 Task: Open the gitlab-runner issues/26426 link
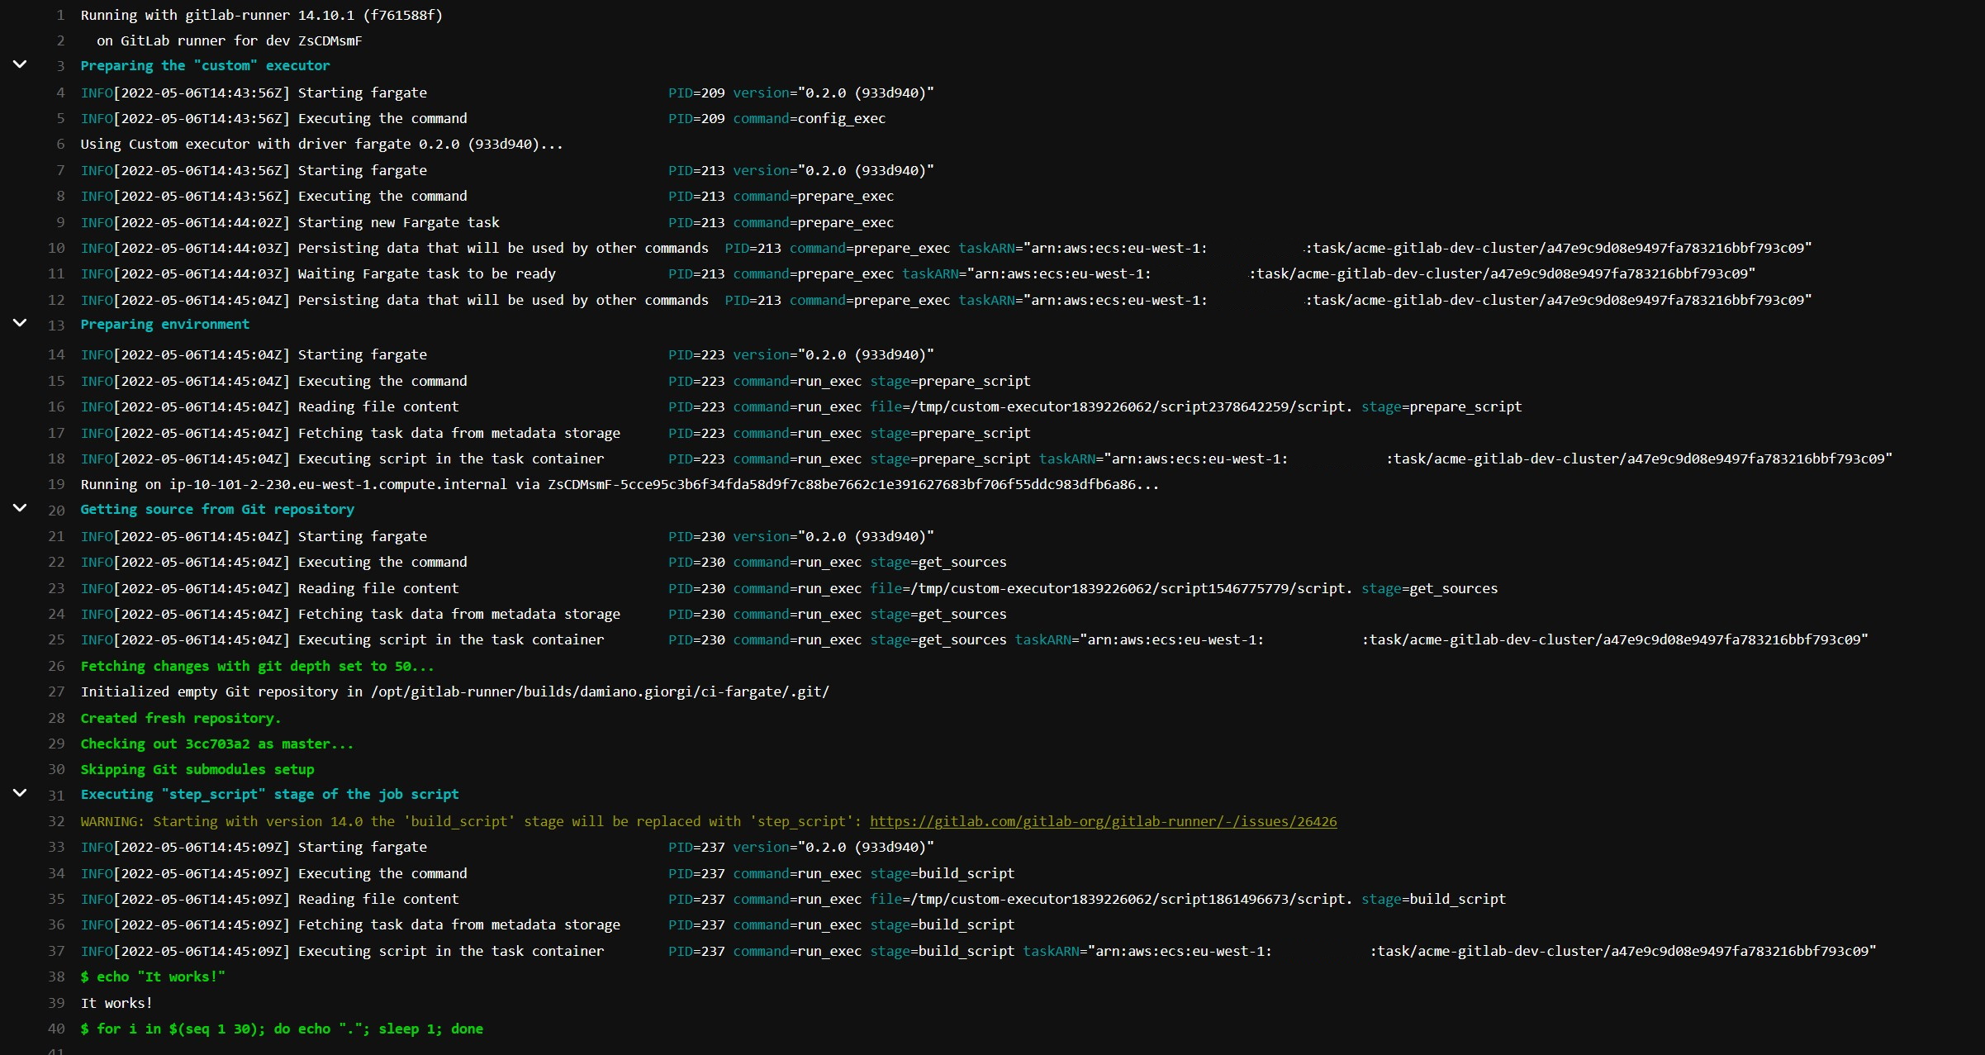(1103, 821)
